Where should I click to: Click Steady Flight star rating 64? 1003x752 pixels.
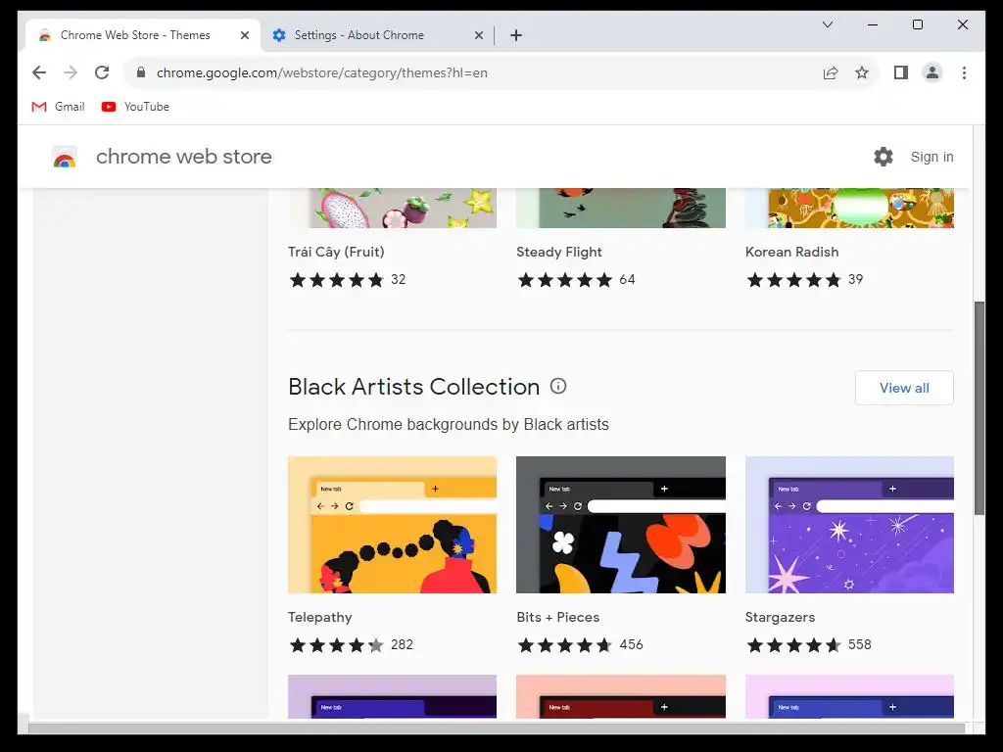coord(576,279)
